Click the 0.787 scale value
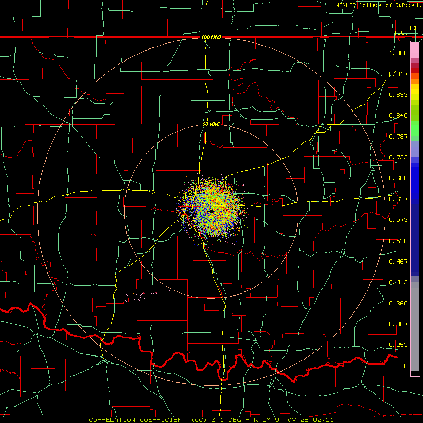Viewport: 423px width, 423px height. pyautogui.click(x=398, y=136)
